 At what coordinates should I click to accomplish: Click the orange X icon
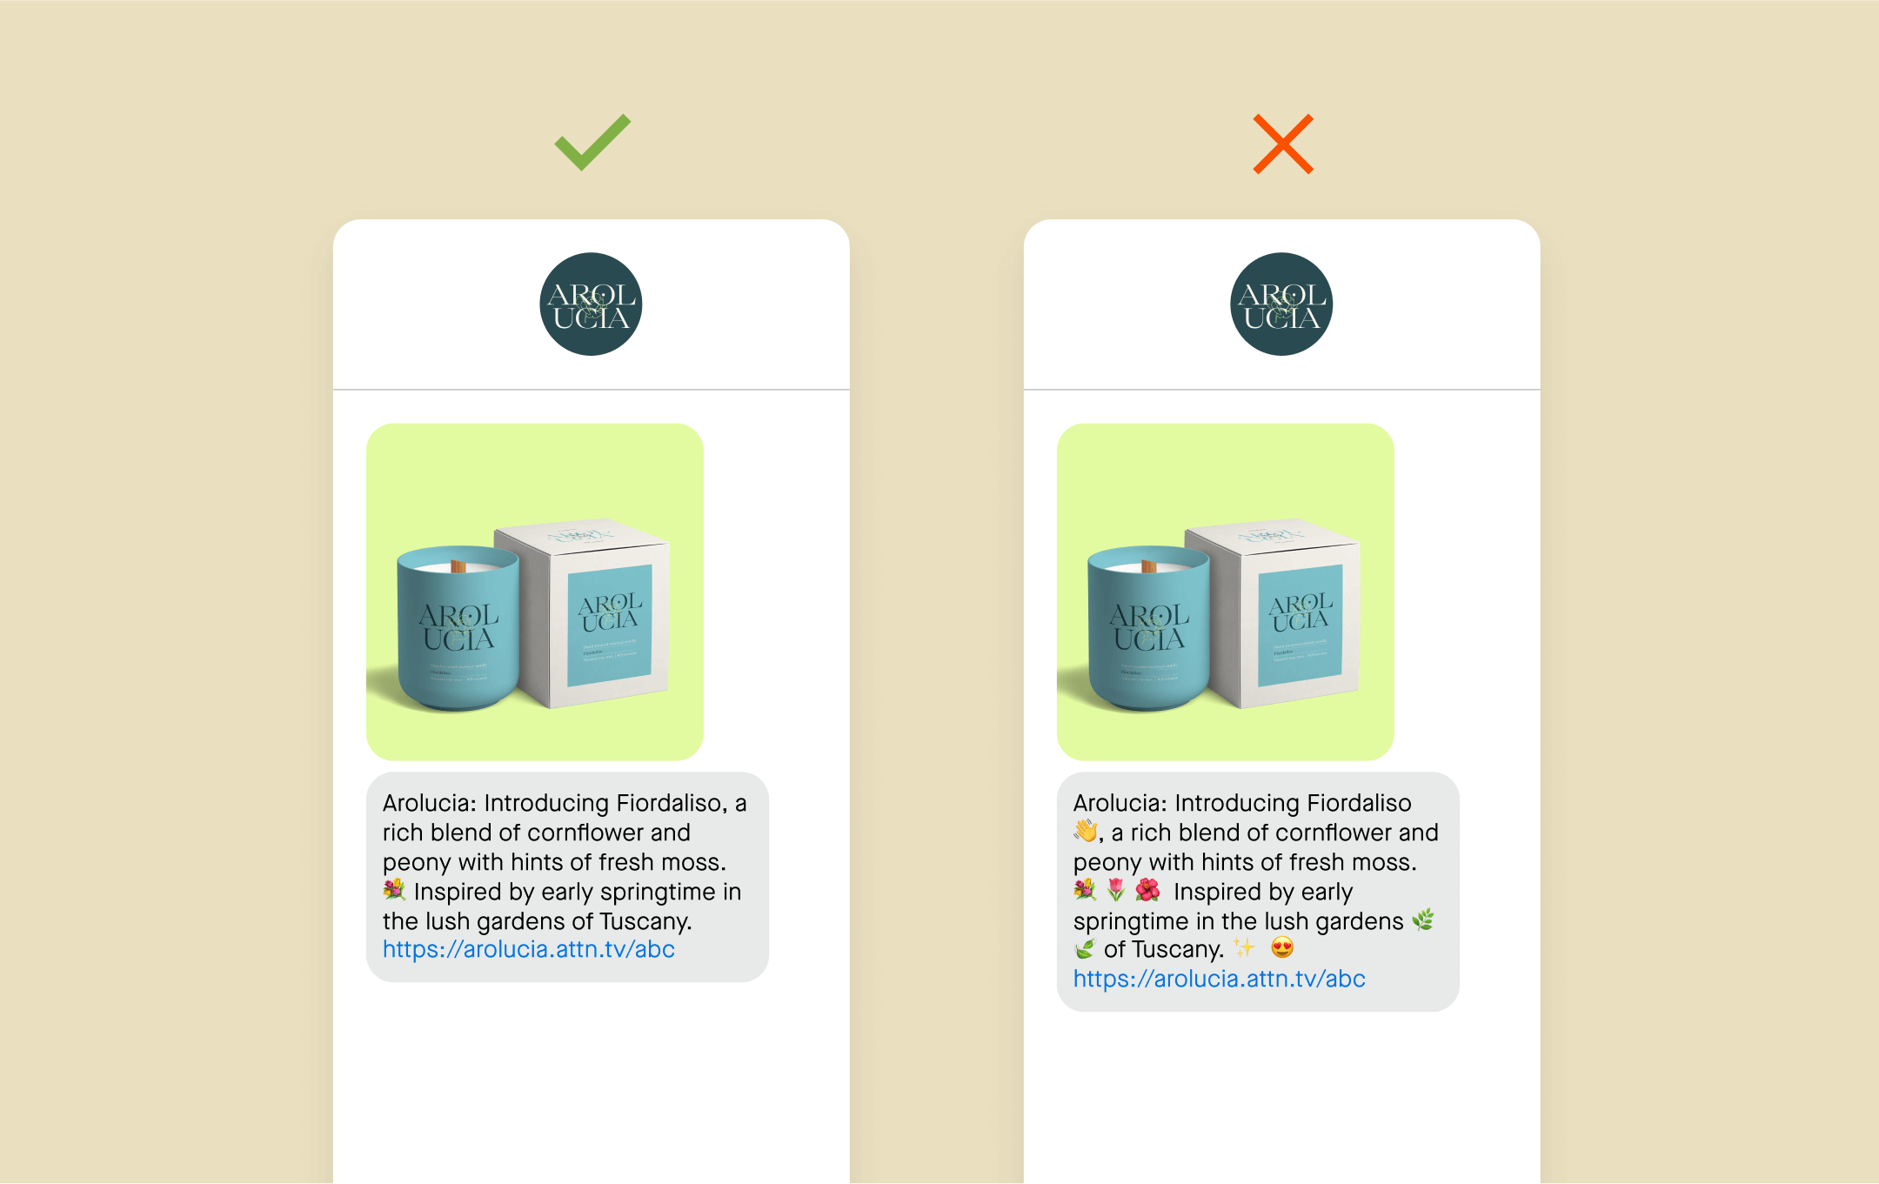tap(1283, 144)
